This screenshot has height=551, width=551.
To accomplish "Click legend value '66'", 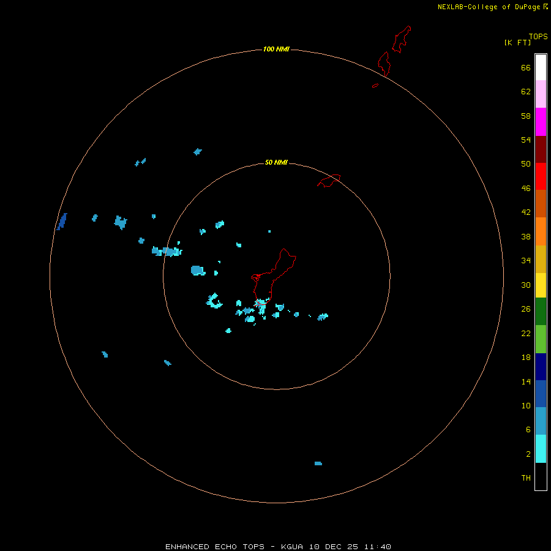I will point(526,67).
